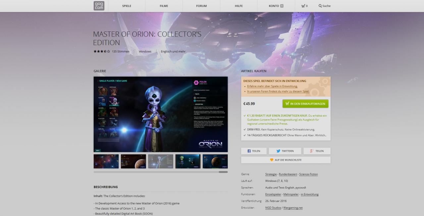The width and height of the screenshot is (424, 216).
Task: Click Englisch und mehr languages text
Action: (173, 52)
